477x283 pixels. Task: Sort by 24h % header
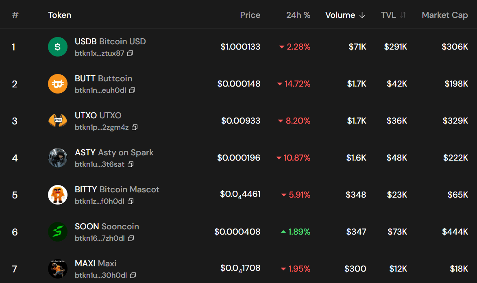[298, 15]
